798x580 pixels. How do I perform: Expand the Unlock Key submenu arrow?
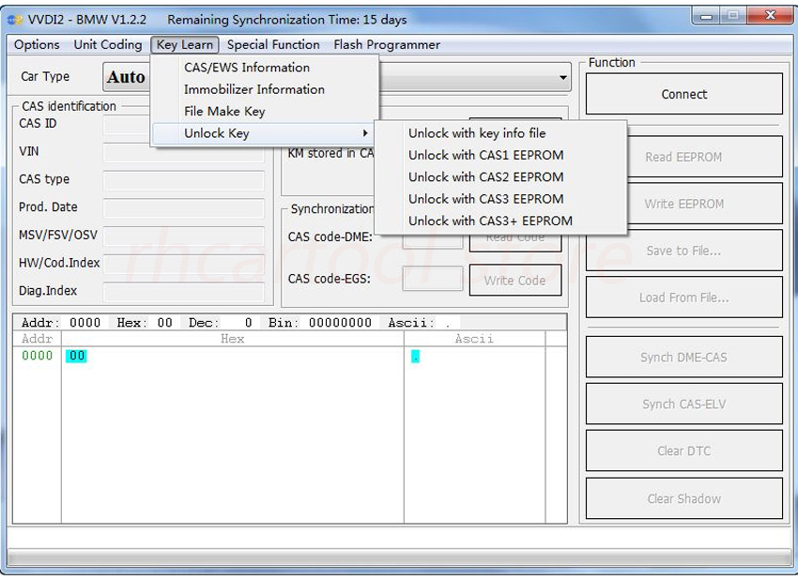click(x=365, y=133)
